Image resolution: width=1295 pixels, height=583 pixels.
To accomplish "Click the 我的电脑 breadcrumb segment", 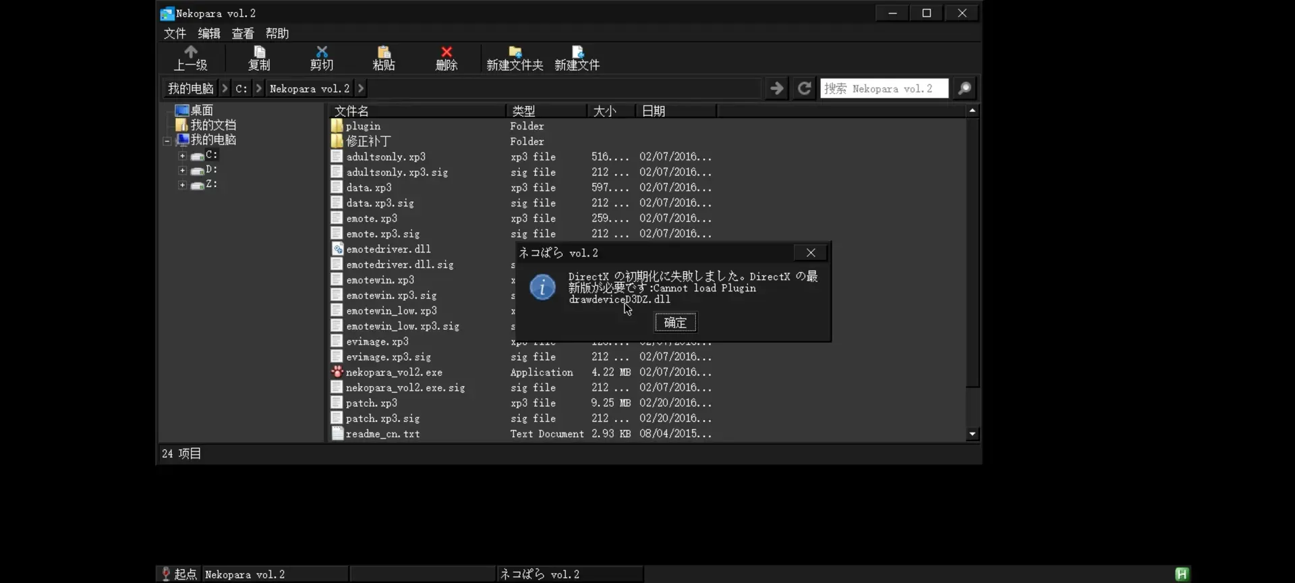I will point(191,88).
